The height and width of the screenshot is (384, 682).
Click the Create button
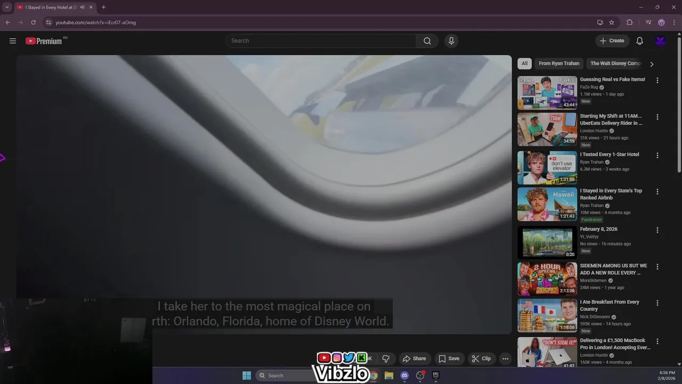tap(612, 41)
